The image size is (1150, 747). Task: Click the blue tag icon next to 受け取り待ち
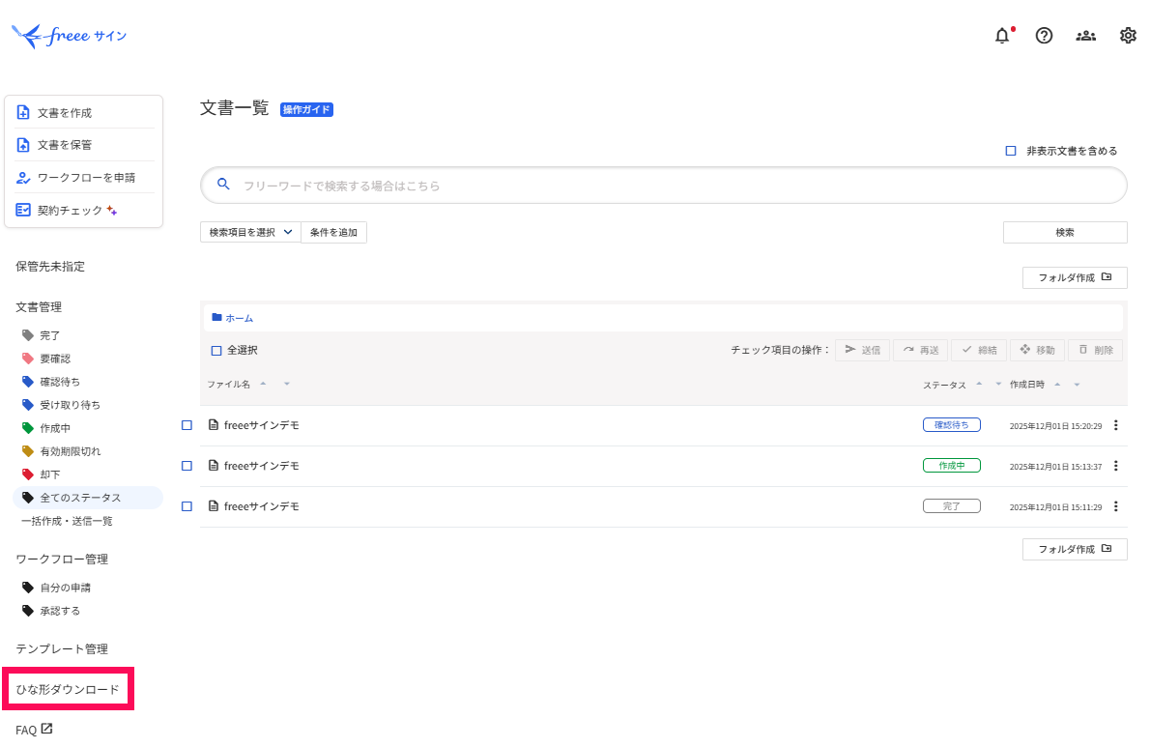pos(28,405)
